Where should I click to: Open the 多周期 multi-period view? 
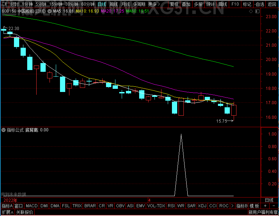pyautogui.click(x=139, y=4)
